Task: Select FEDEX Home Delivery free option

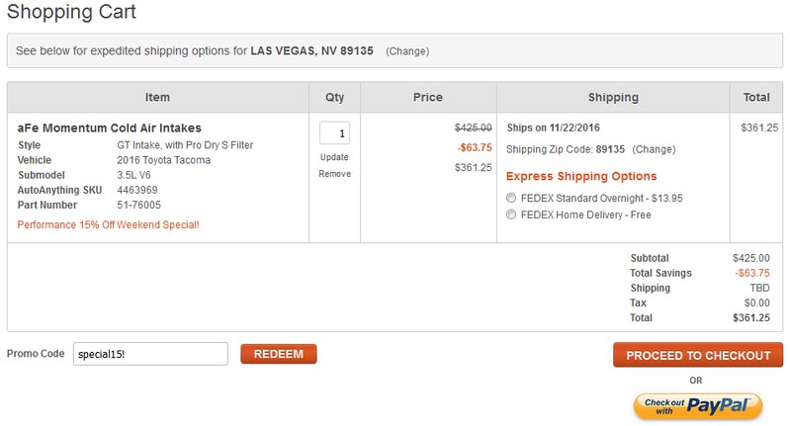Action: coord(511,214)
